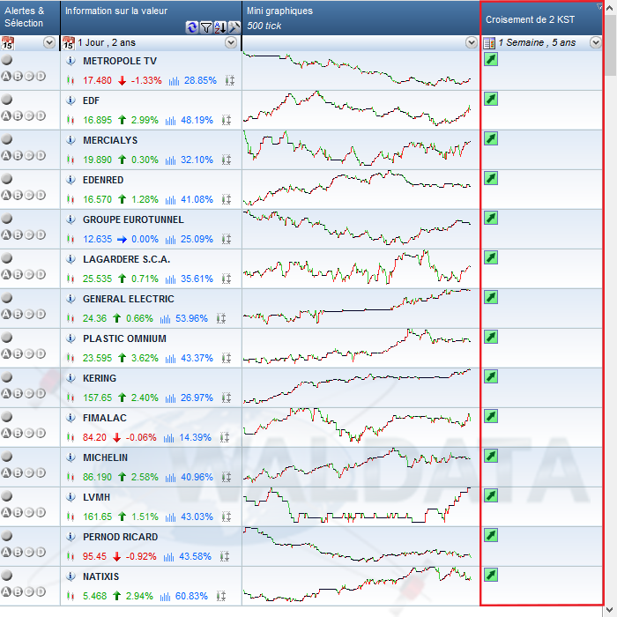Toggle selection A for EDF

(x=6, y=115)
